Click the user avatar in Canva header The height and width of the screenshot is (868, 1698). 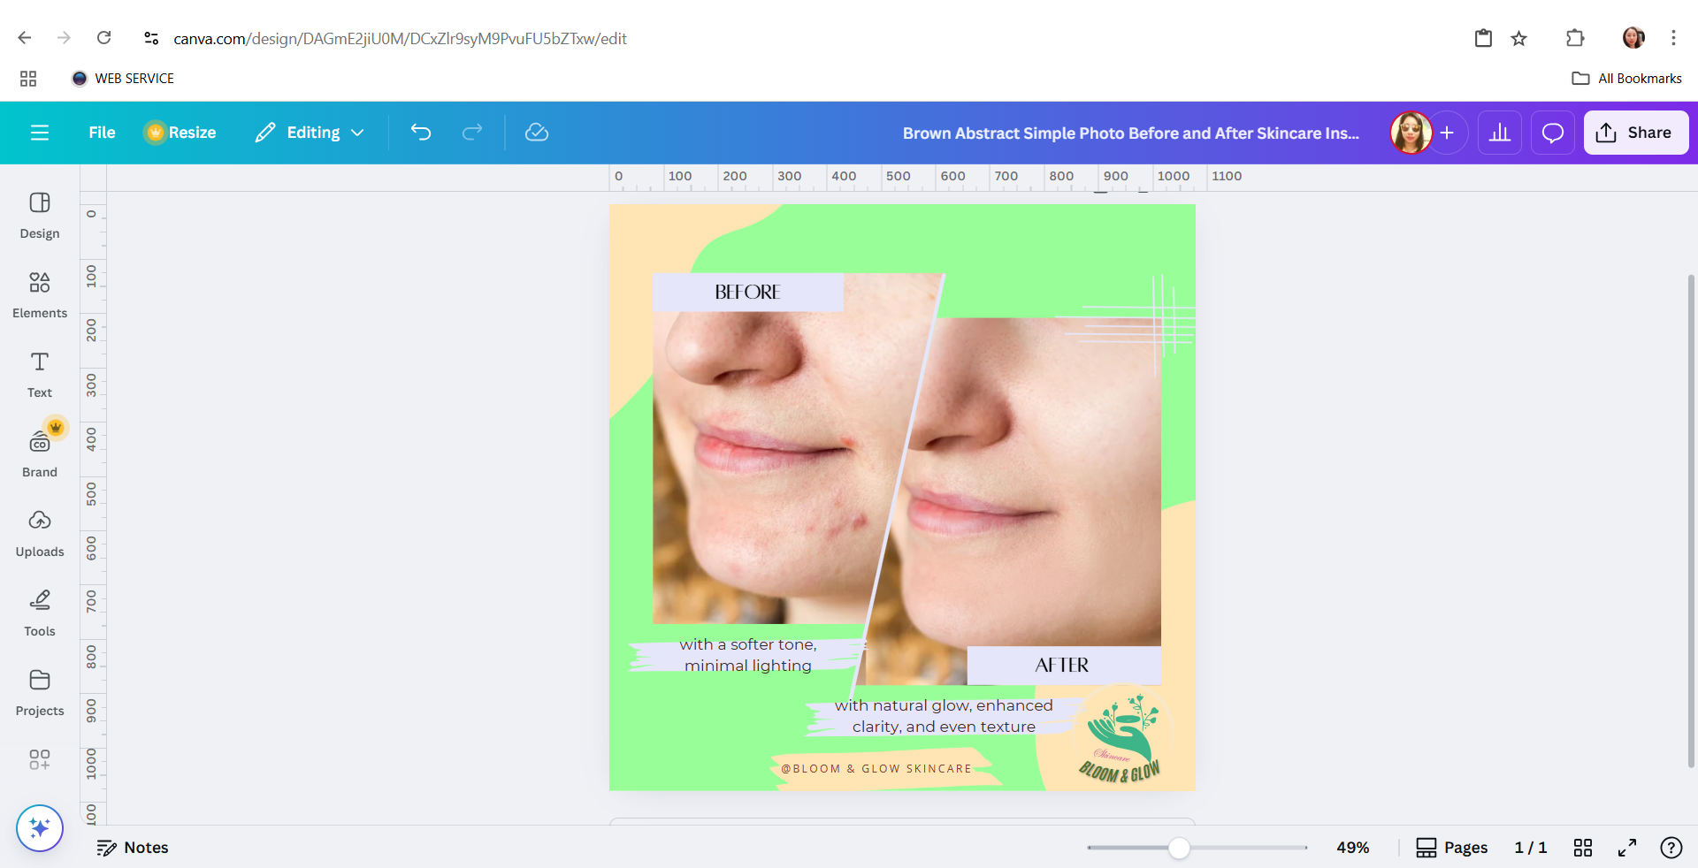pos(1411,133)
